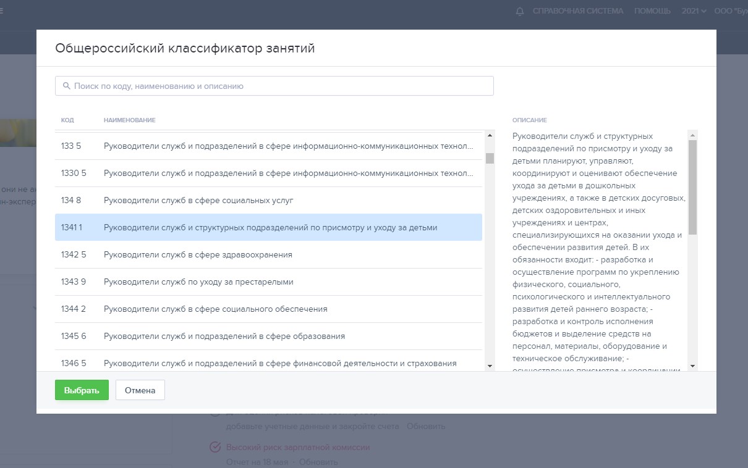Select row 1343 9 уход за престарелыми
Screen dimensions: 748x468
(268, 282)
